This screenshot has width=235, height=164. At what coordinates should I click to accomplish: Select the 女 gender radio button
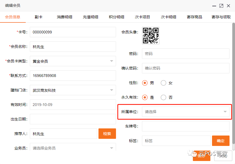[x=163, y=83]
